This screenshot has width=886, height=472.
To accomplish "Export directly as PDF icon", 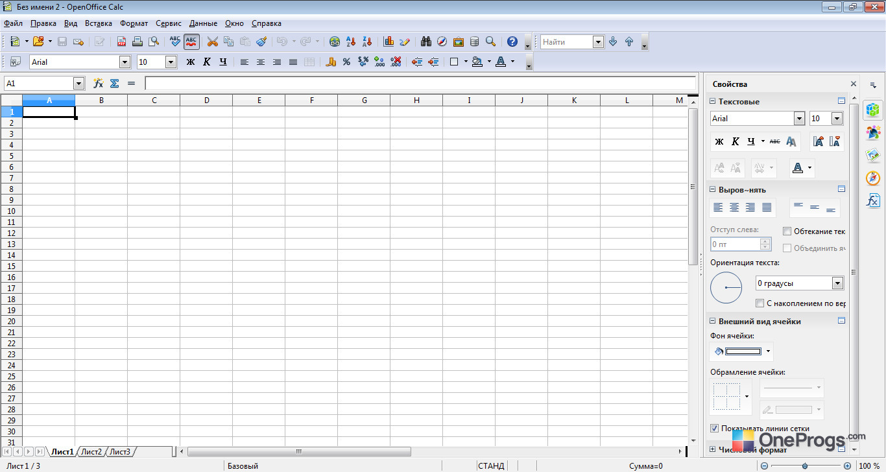I will point(121,41).
